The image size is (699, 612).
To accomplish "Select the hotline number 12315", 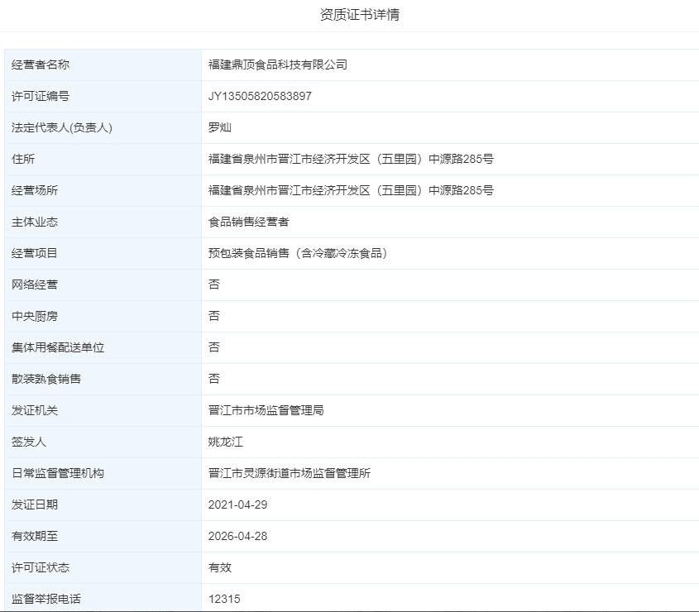I will click(224, 599).
